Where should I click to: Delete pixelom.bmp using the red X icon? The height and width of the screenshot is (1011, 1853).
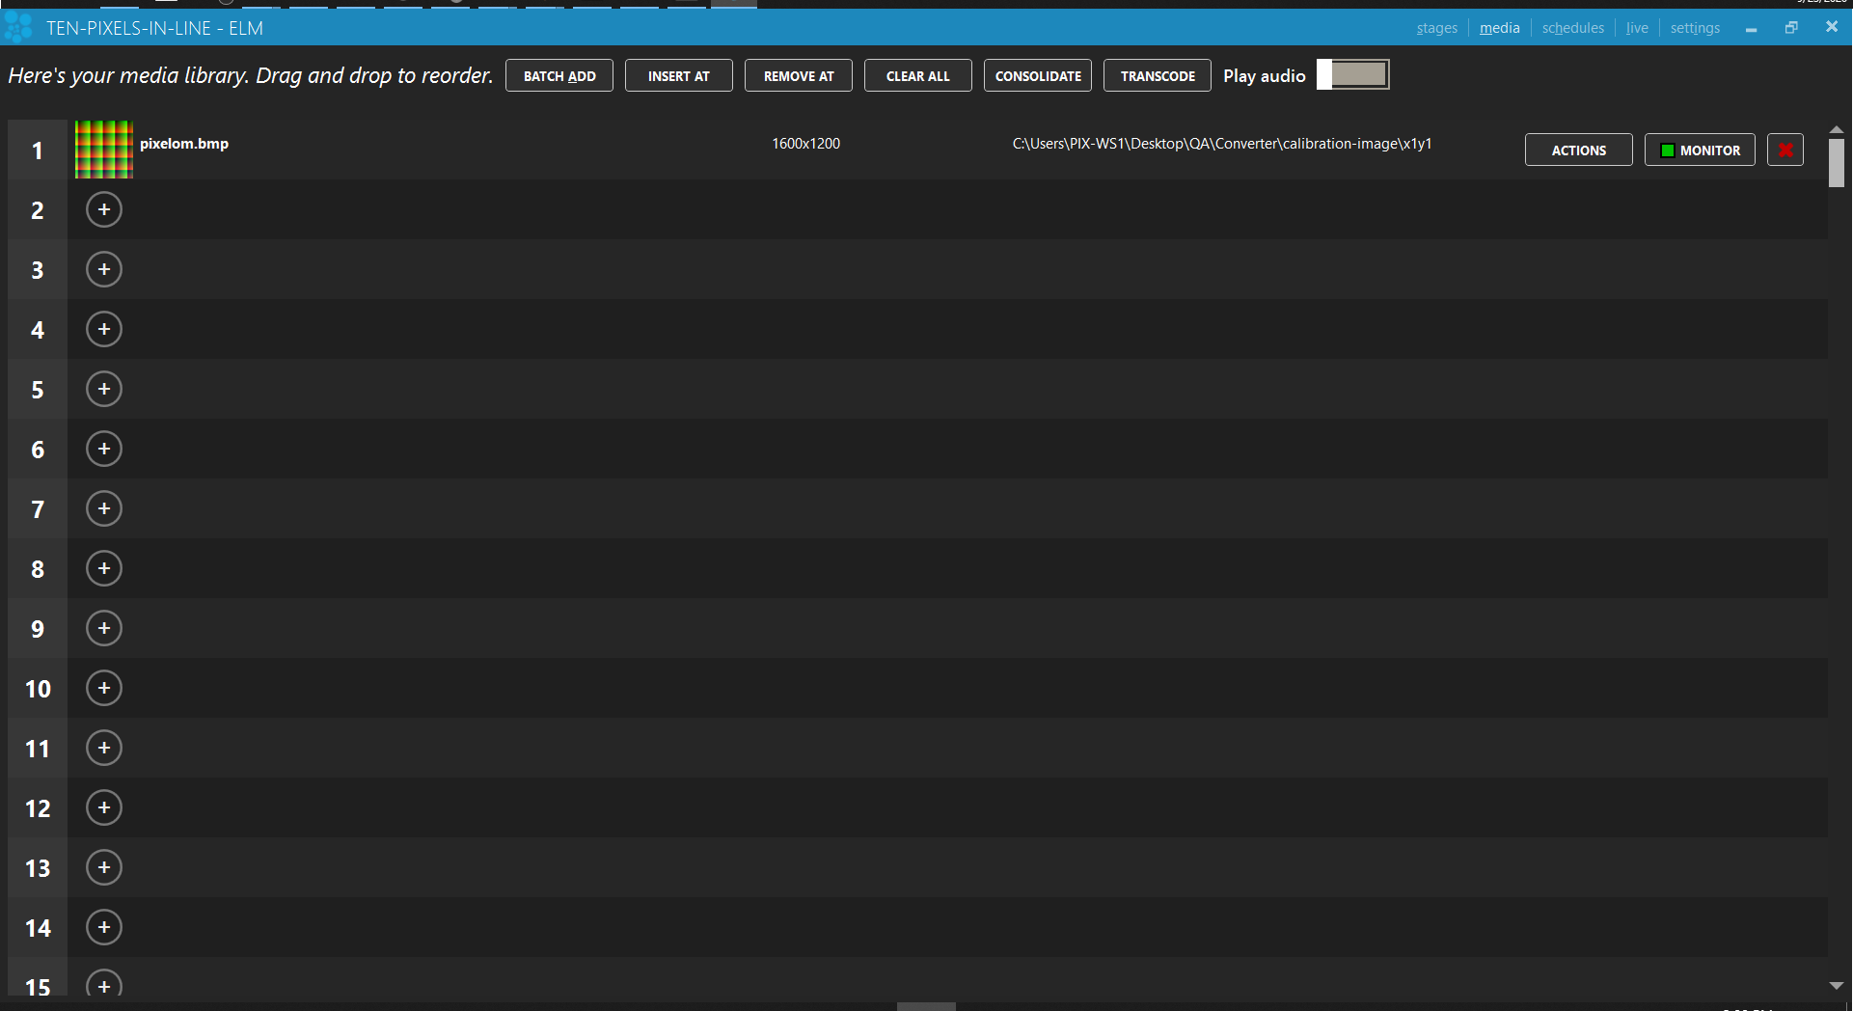(x=1785, y=150)
